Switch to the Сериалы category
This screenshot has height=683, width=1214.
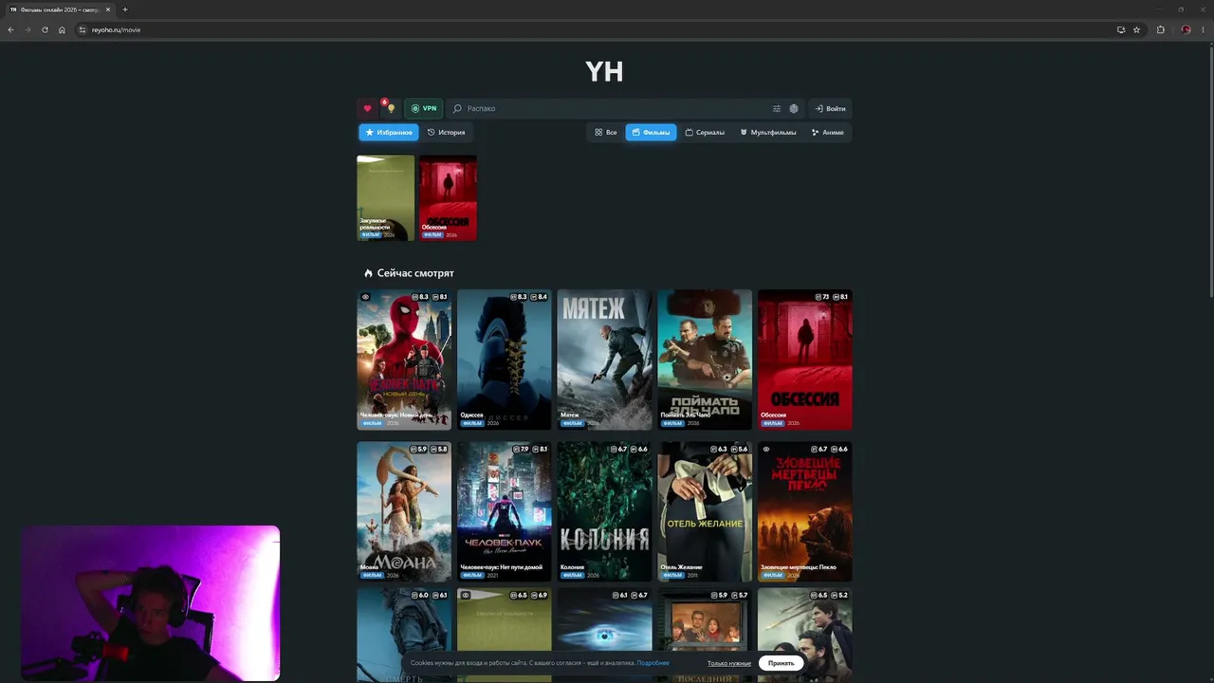pyautogui.click(x=705, y=133)
